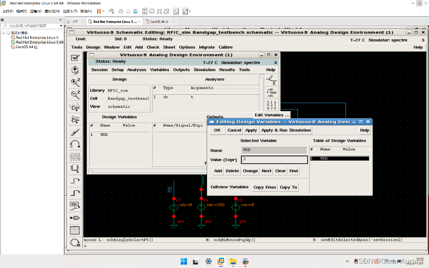Click the Choose Analyses AC TRAN DC icon
Viewport: 429px width, 268px height.
[272, 93]
